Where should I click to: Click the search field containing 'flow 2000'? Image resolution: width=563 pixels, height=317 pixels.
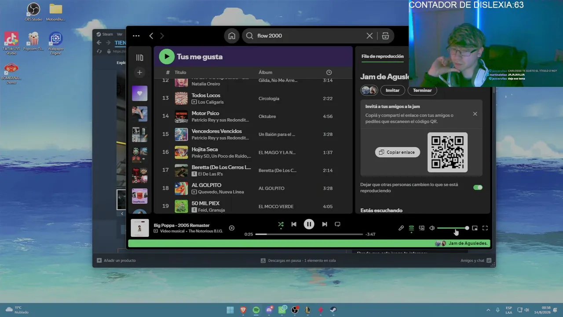(x=309, y=36)
